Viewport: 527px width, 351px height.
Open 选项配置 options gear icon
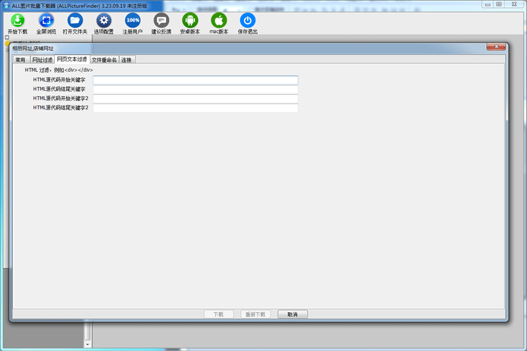(x=103, y=20)
